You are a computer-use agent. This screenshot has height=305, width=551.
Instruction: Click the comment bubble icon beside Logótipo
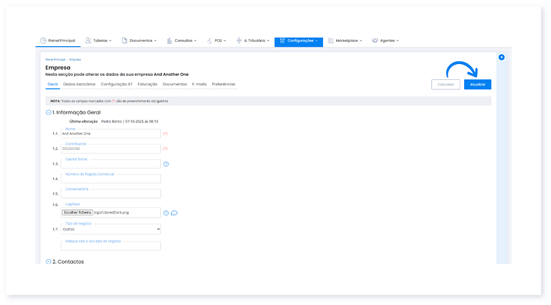point(174,213)
